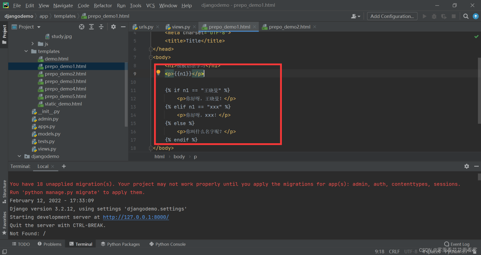Open terminal panel settings gear
The width and height of the screenshot is (481, 255).
tap(466, 166)
